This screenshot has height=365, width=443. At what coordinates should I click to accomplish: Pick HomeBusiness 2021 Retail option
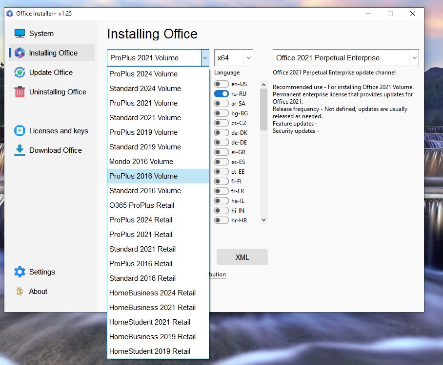[x=158, y=308]
